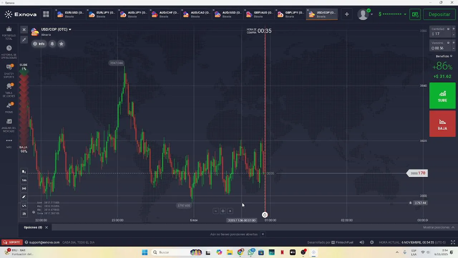Viewport: 458px width, 258px height.
Task: Open Tabla de Líderes leaderboard
Action: point(9,90)
